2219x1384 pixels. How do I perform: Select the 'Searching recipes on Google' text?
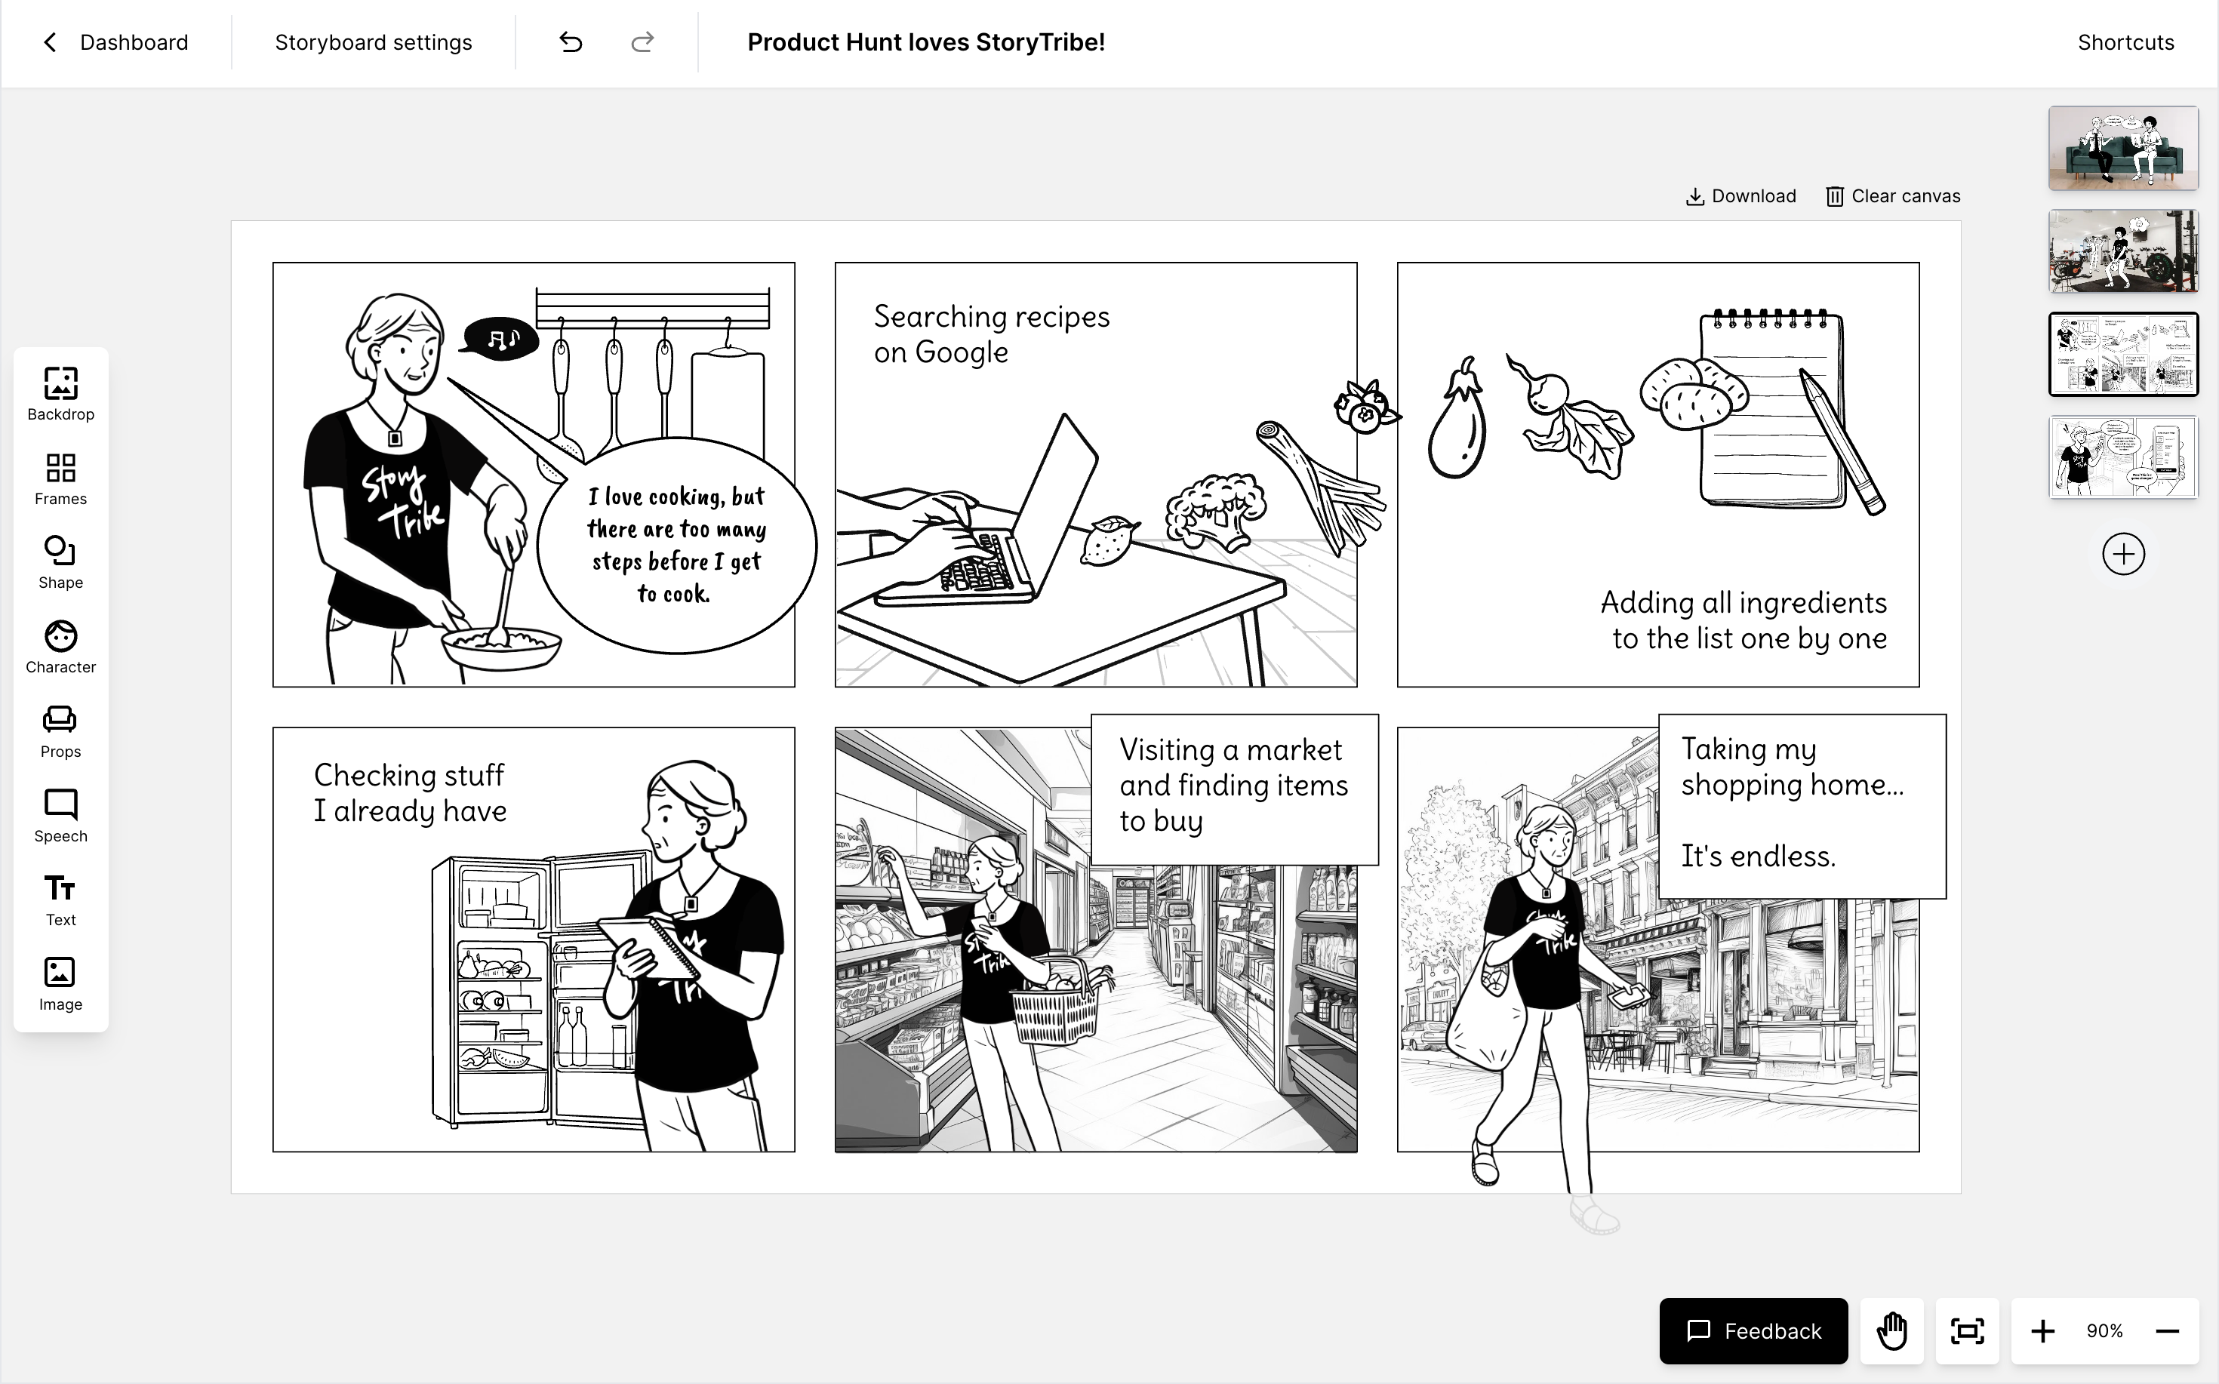click(992, 334)
